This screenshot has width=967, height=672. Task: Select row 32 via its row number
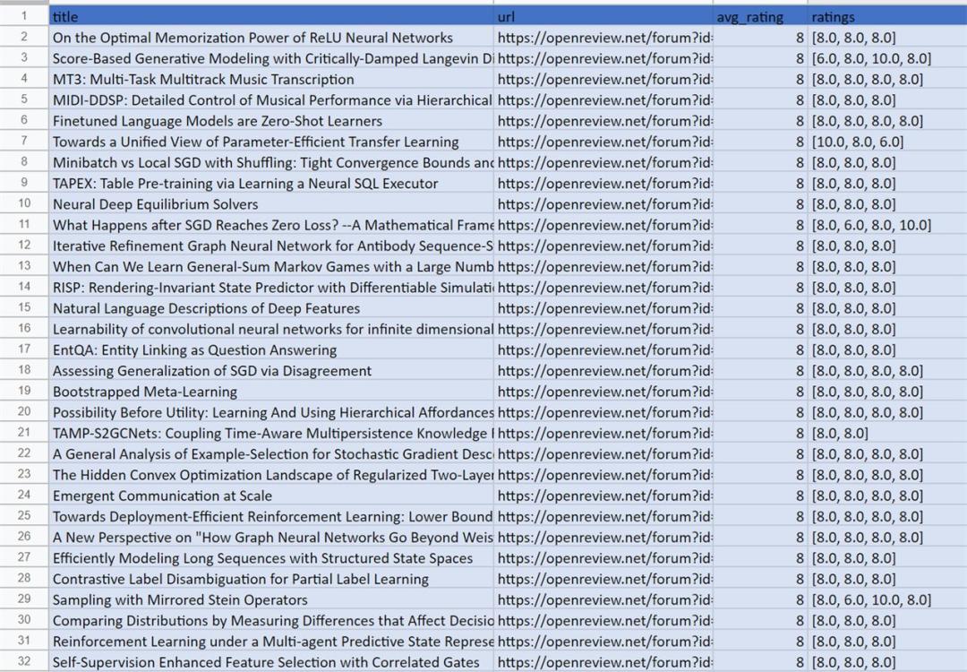pyautogui.click(x=24, y=662)
